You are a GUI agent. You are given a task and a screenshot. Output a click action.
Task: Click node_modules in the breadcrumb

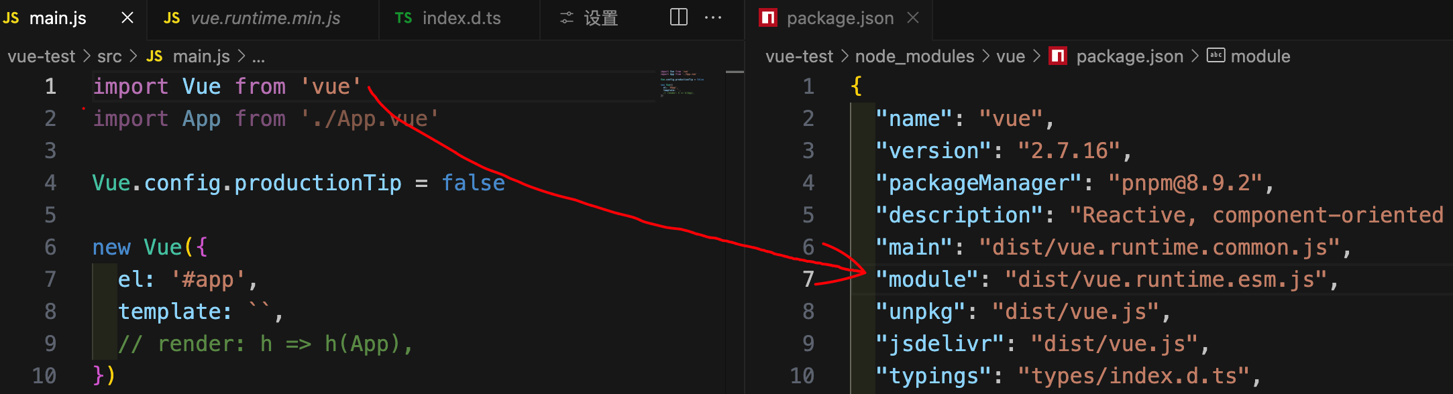click(914, 56)
